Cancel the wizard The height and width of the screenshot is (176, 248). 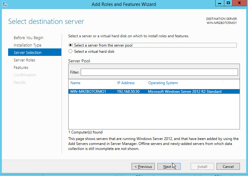pos(228,167)
